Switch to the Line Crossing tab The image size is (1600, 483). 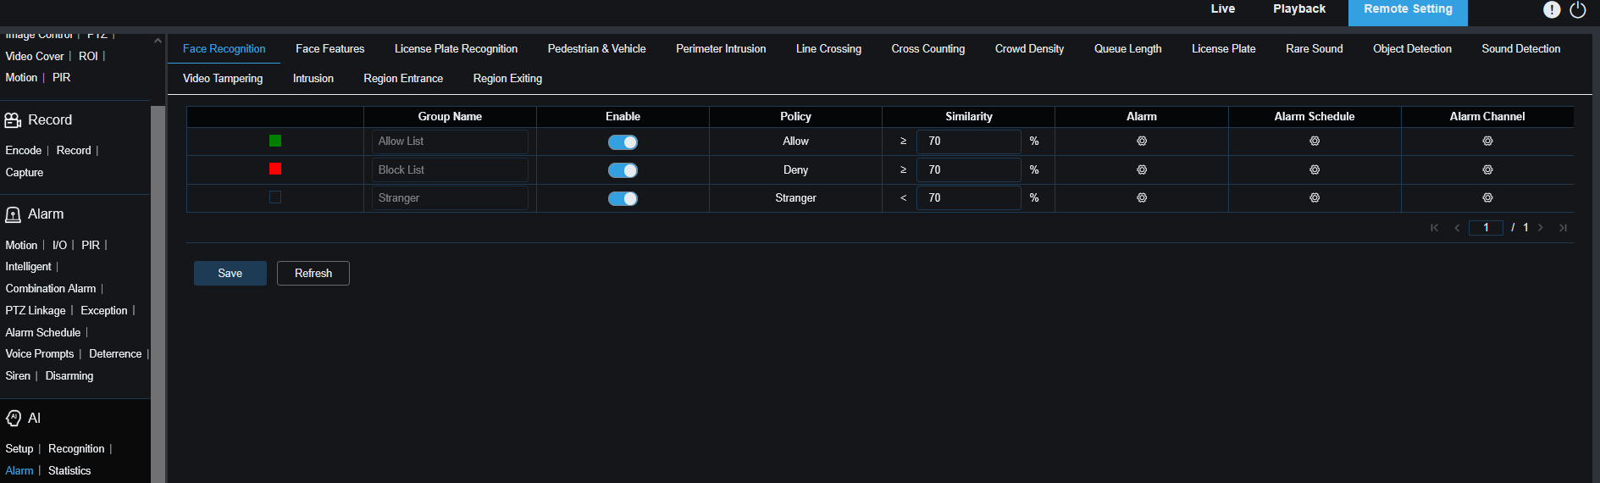pos(828,49)
